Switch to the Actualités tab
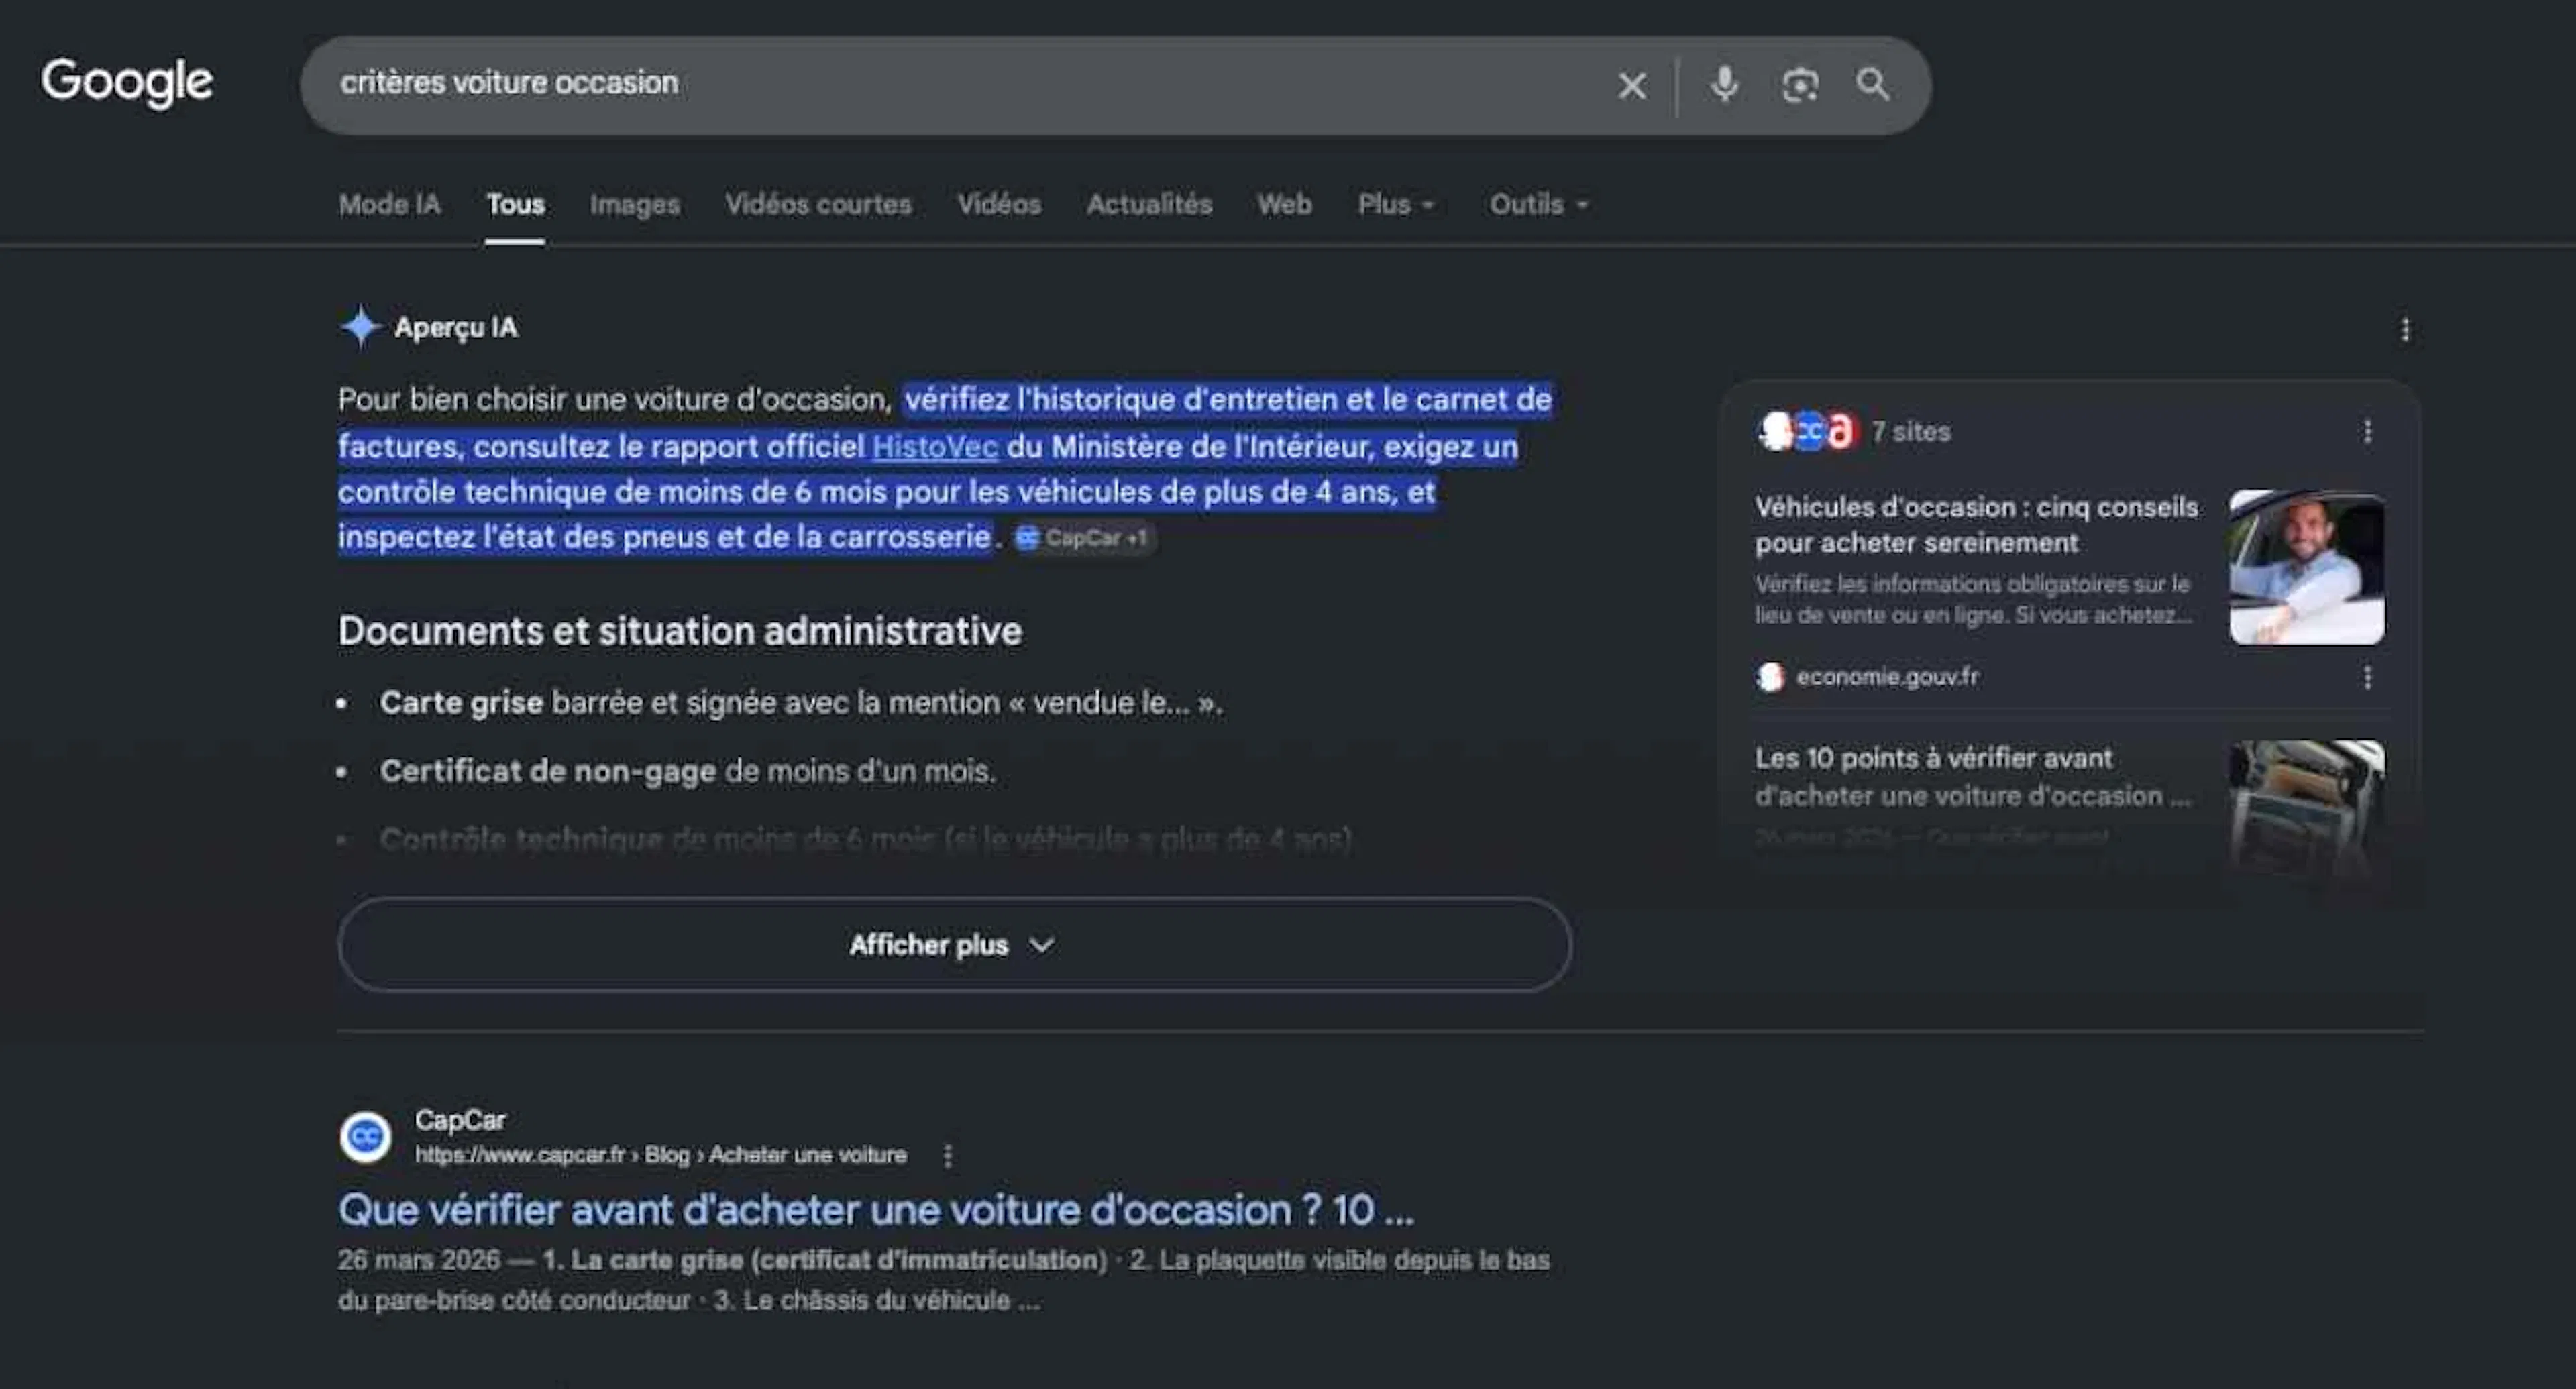Image resolution: width=2576 pixels, height=1389 pixels. click(1149, 204)
